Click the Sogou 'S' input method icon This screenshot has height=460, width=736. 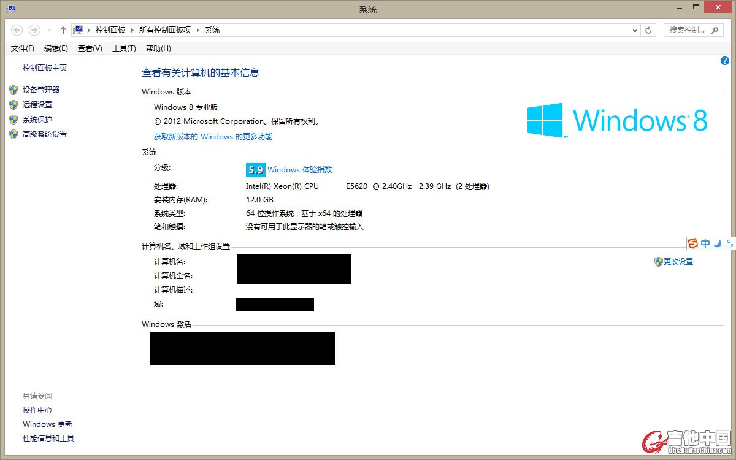click(693, 243)
